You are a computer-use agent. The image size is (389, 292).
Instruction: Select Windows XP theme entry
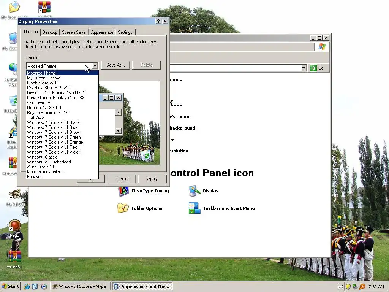(x=62, y=103)
